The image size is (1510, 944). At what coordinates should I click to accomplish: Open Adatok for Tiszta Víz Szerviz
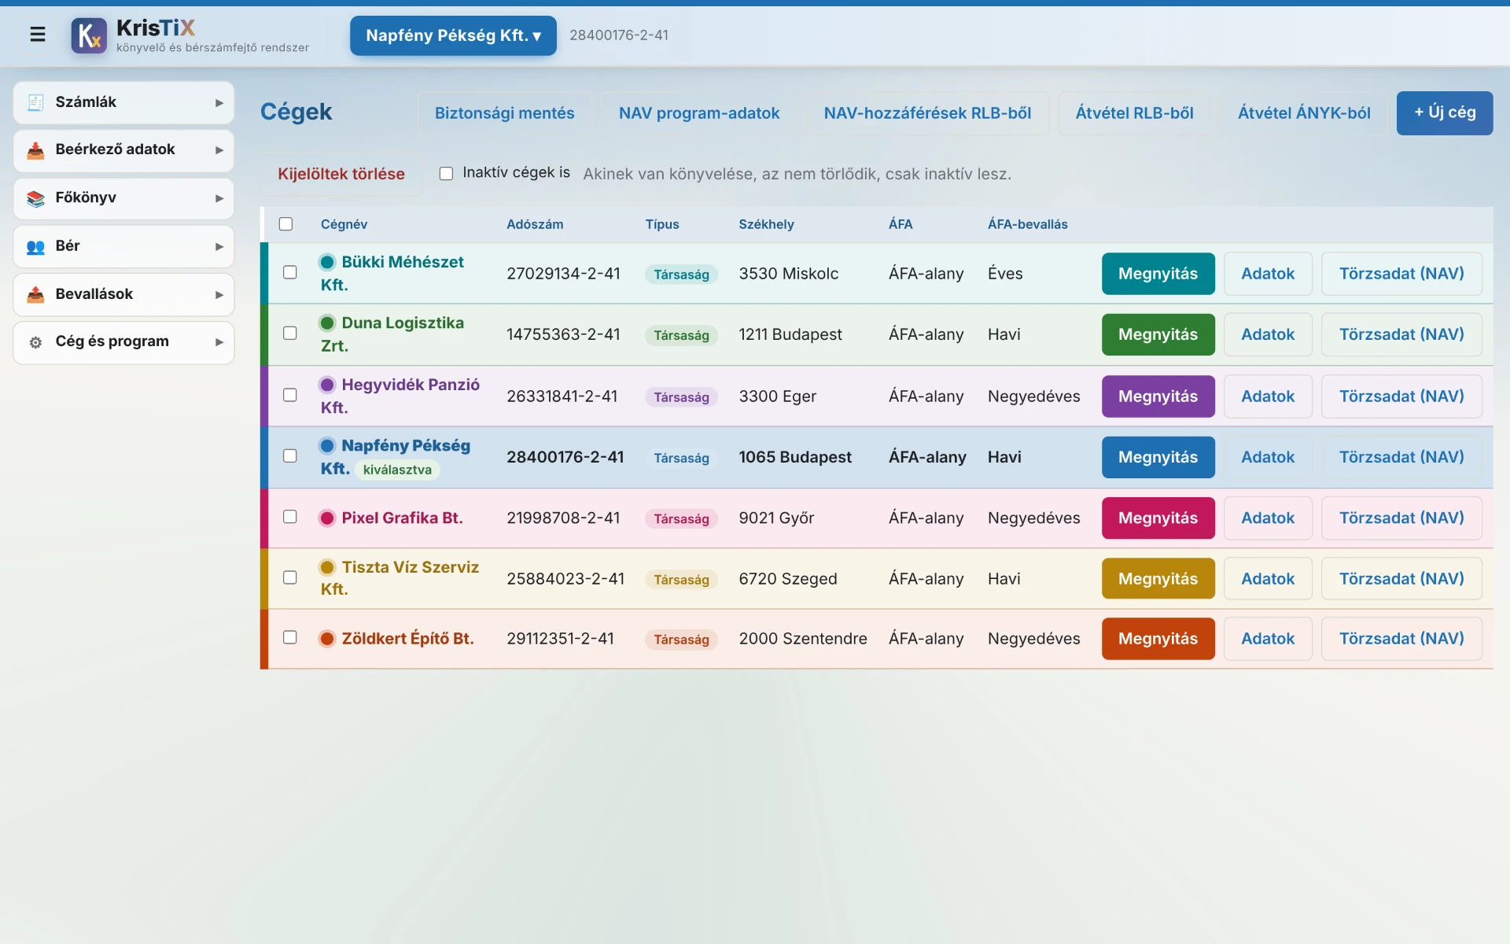tap(1268, 579)
